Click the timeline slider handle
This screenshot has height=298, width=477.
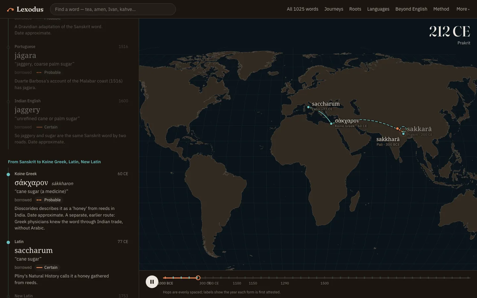[198, 278]
